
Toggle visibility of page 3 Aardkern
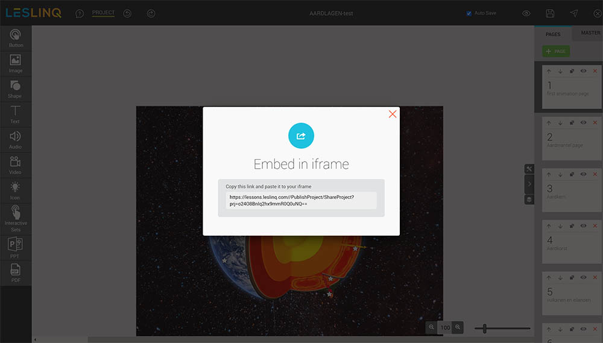(x=583, y=174)
